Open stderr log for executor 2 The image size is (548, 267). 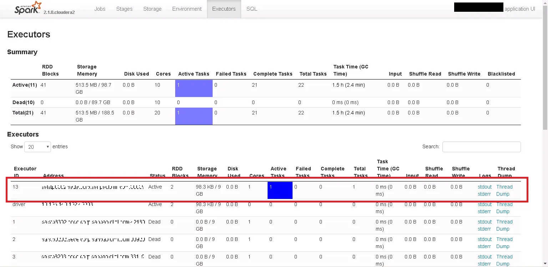coord(484,246)
